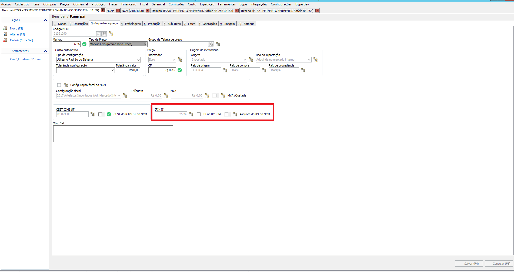
Task: Click tree icon before Configuração fiscal do NCM label
Action: [66, 85]
